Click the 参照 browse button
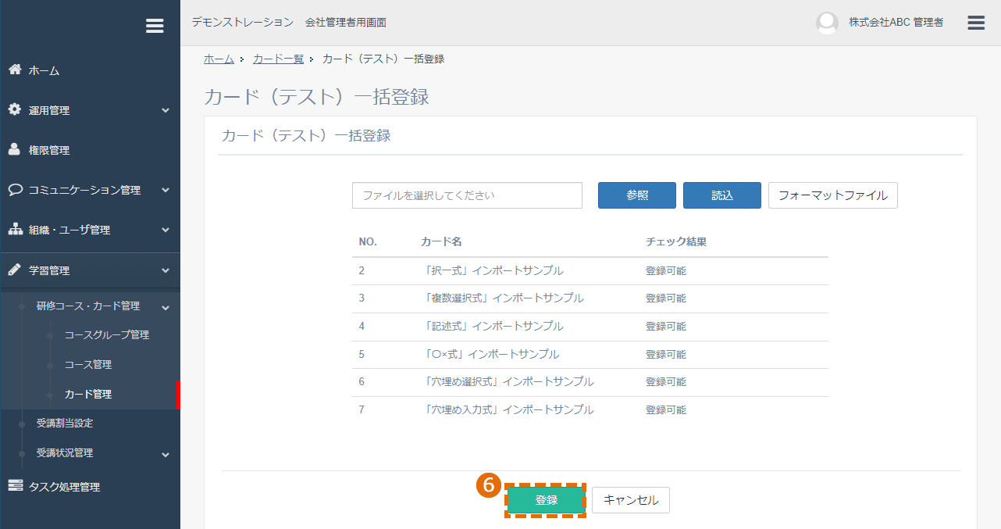The width and height of the screenshot is (1001, 529). [x=637, y=195]
